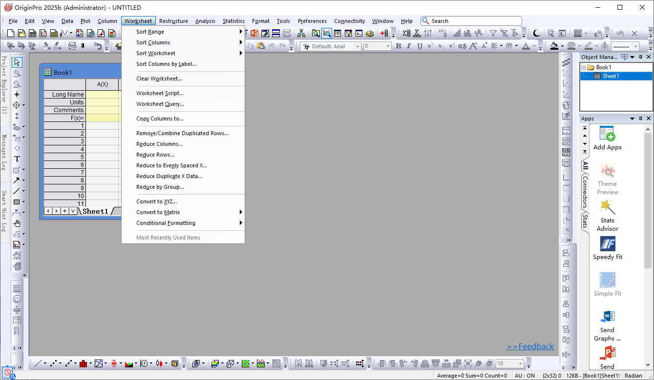The width and height of the screenshot is (654, 380).
Task: Plot a line graph from bottom toolbar
Action: (39, 363)
